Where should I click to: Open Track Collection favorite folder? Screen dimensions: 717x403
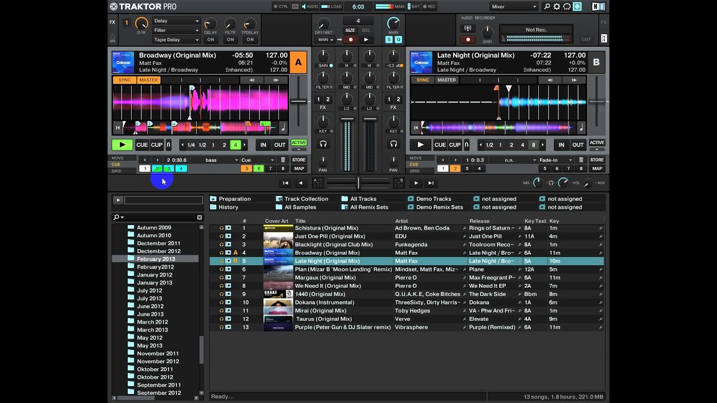[x=302, y=199]
